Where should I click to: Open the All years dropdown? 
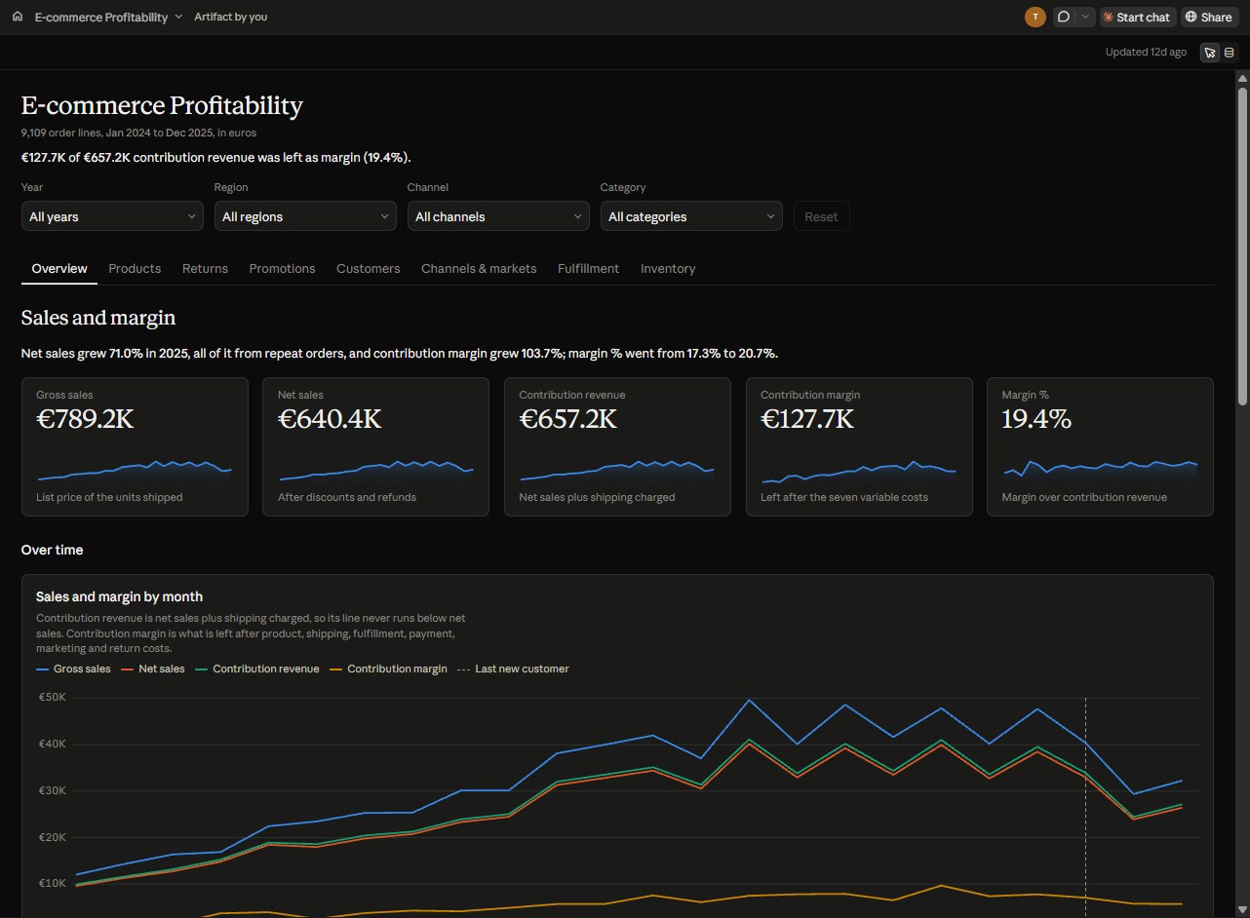112,216
